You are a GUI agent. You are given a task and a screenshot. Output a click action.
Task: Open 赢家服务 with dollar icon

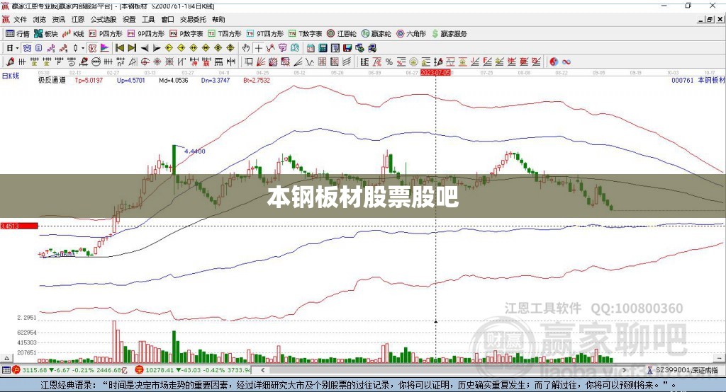click(x=449, y=34)
